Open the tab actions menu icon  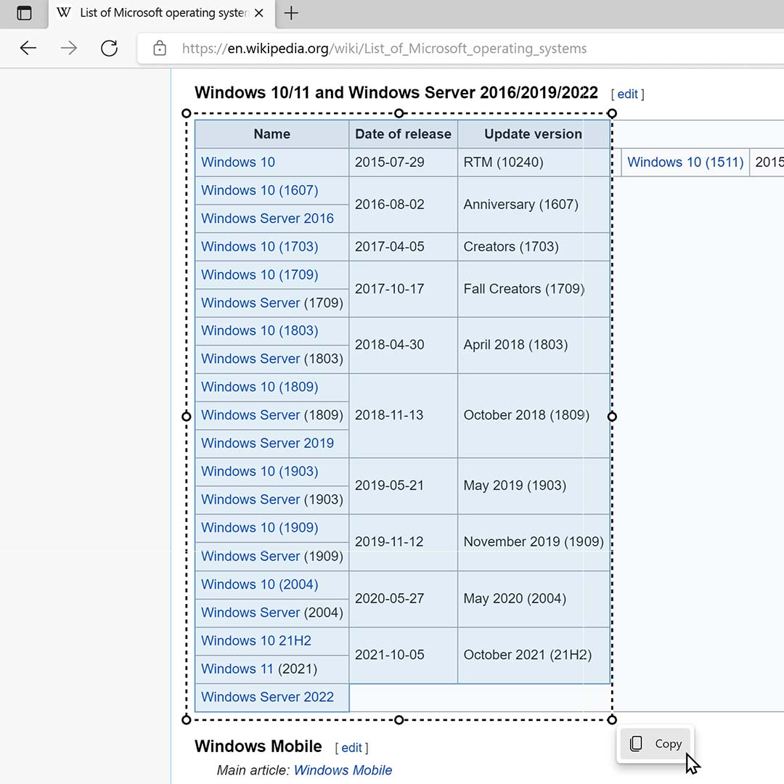(x=24, y=13)
